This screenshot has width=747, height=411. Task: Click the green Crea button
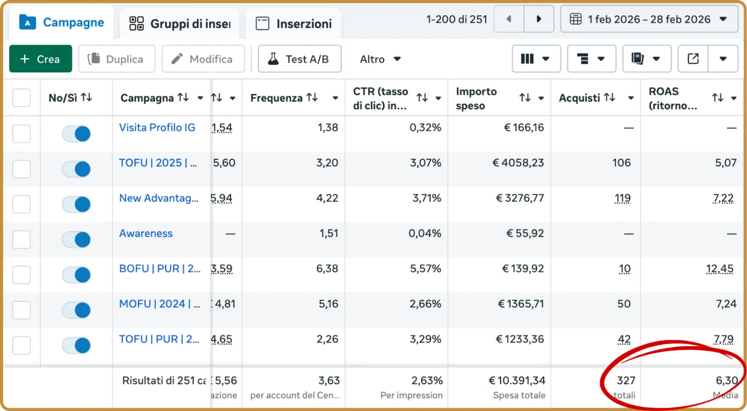tap(41, 59)
